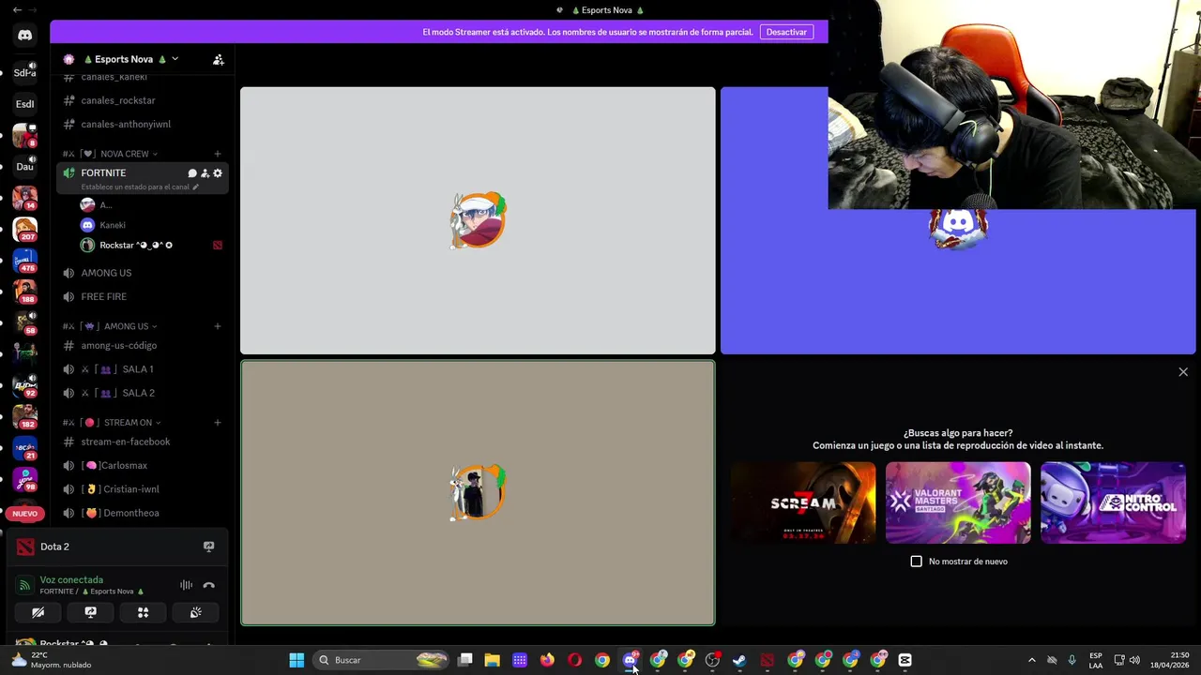
Task: Open stream-en-facebook text channel
Action: pyautogui.click(x=143, y=442)
